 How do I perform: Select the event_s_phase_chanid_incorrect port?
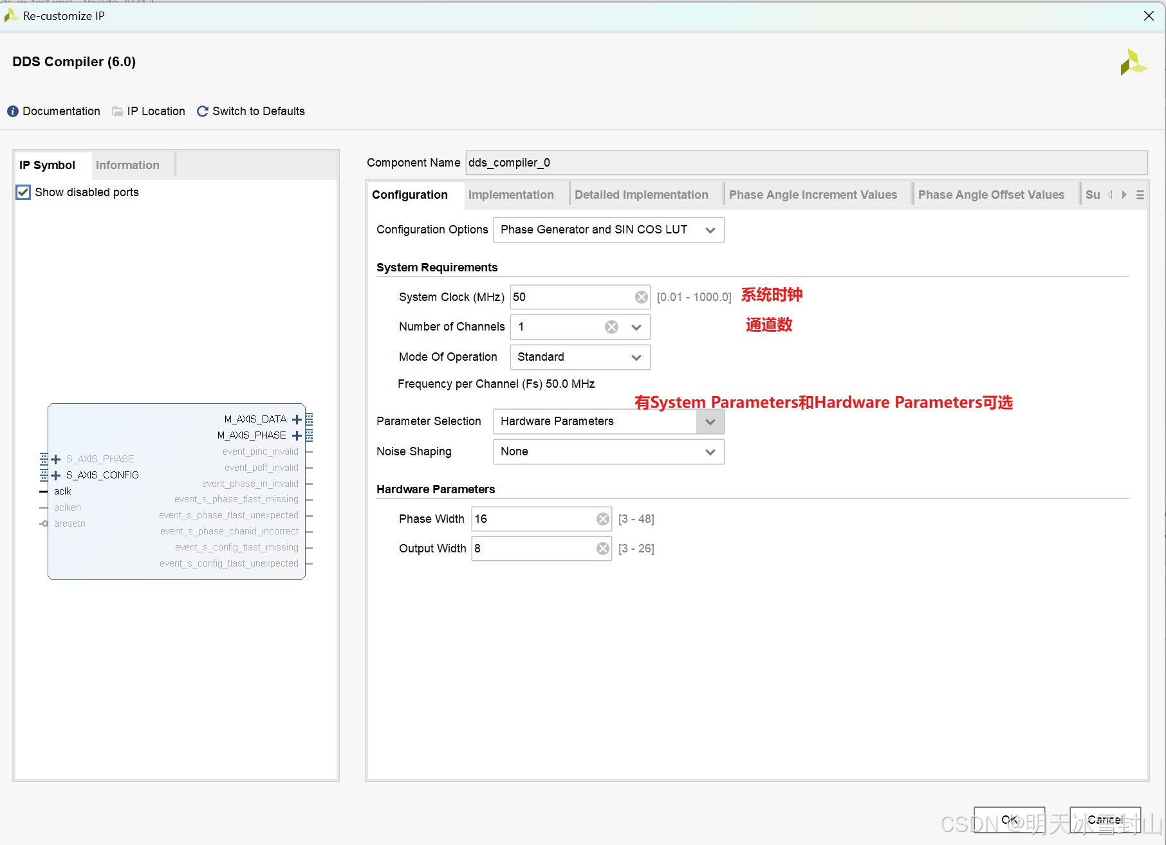pyautogui.click(x=229, y=531)
